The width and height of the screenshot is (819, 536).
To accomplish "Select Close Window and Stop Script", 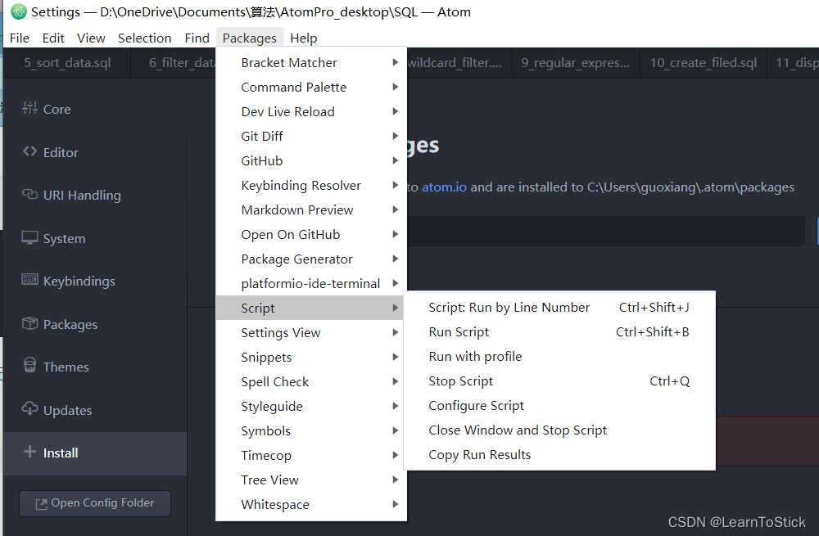I will 559,430.
